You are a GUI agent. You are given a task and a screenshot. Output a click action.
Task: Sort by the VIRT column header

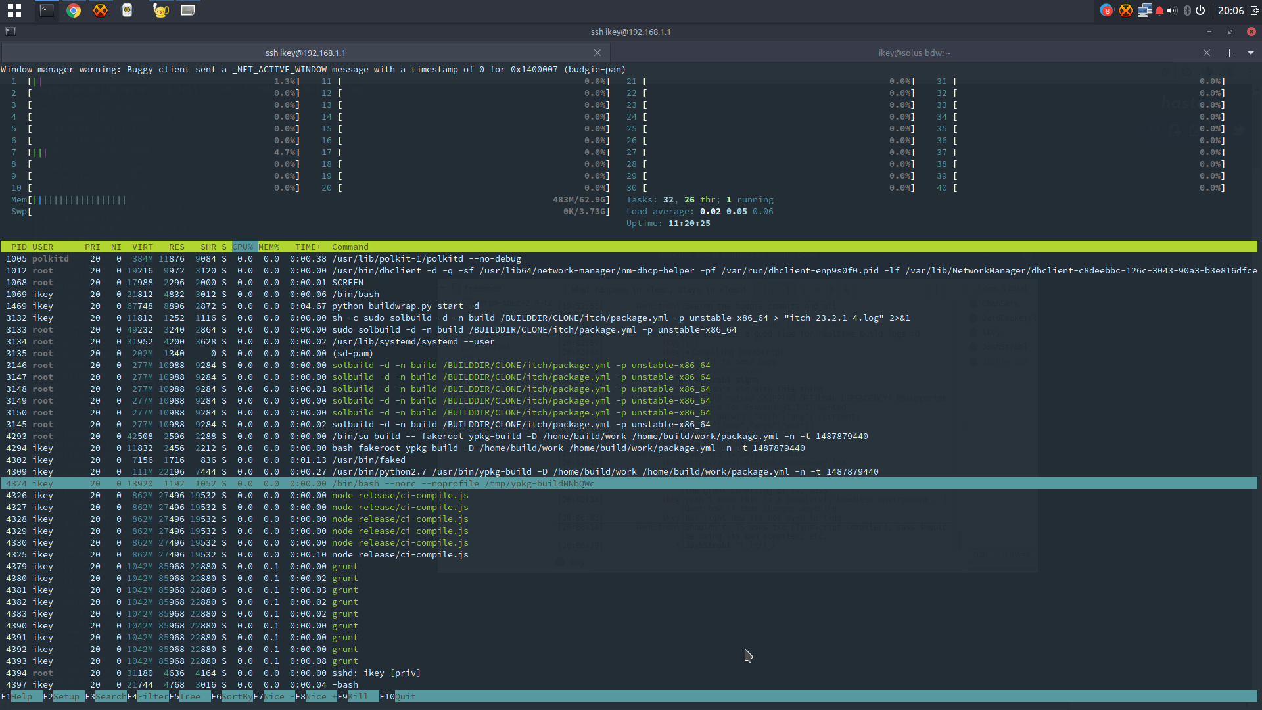pos(143,247)
